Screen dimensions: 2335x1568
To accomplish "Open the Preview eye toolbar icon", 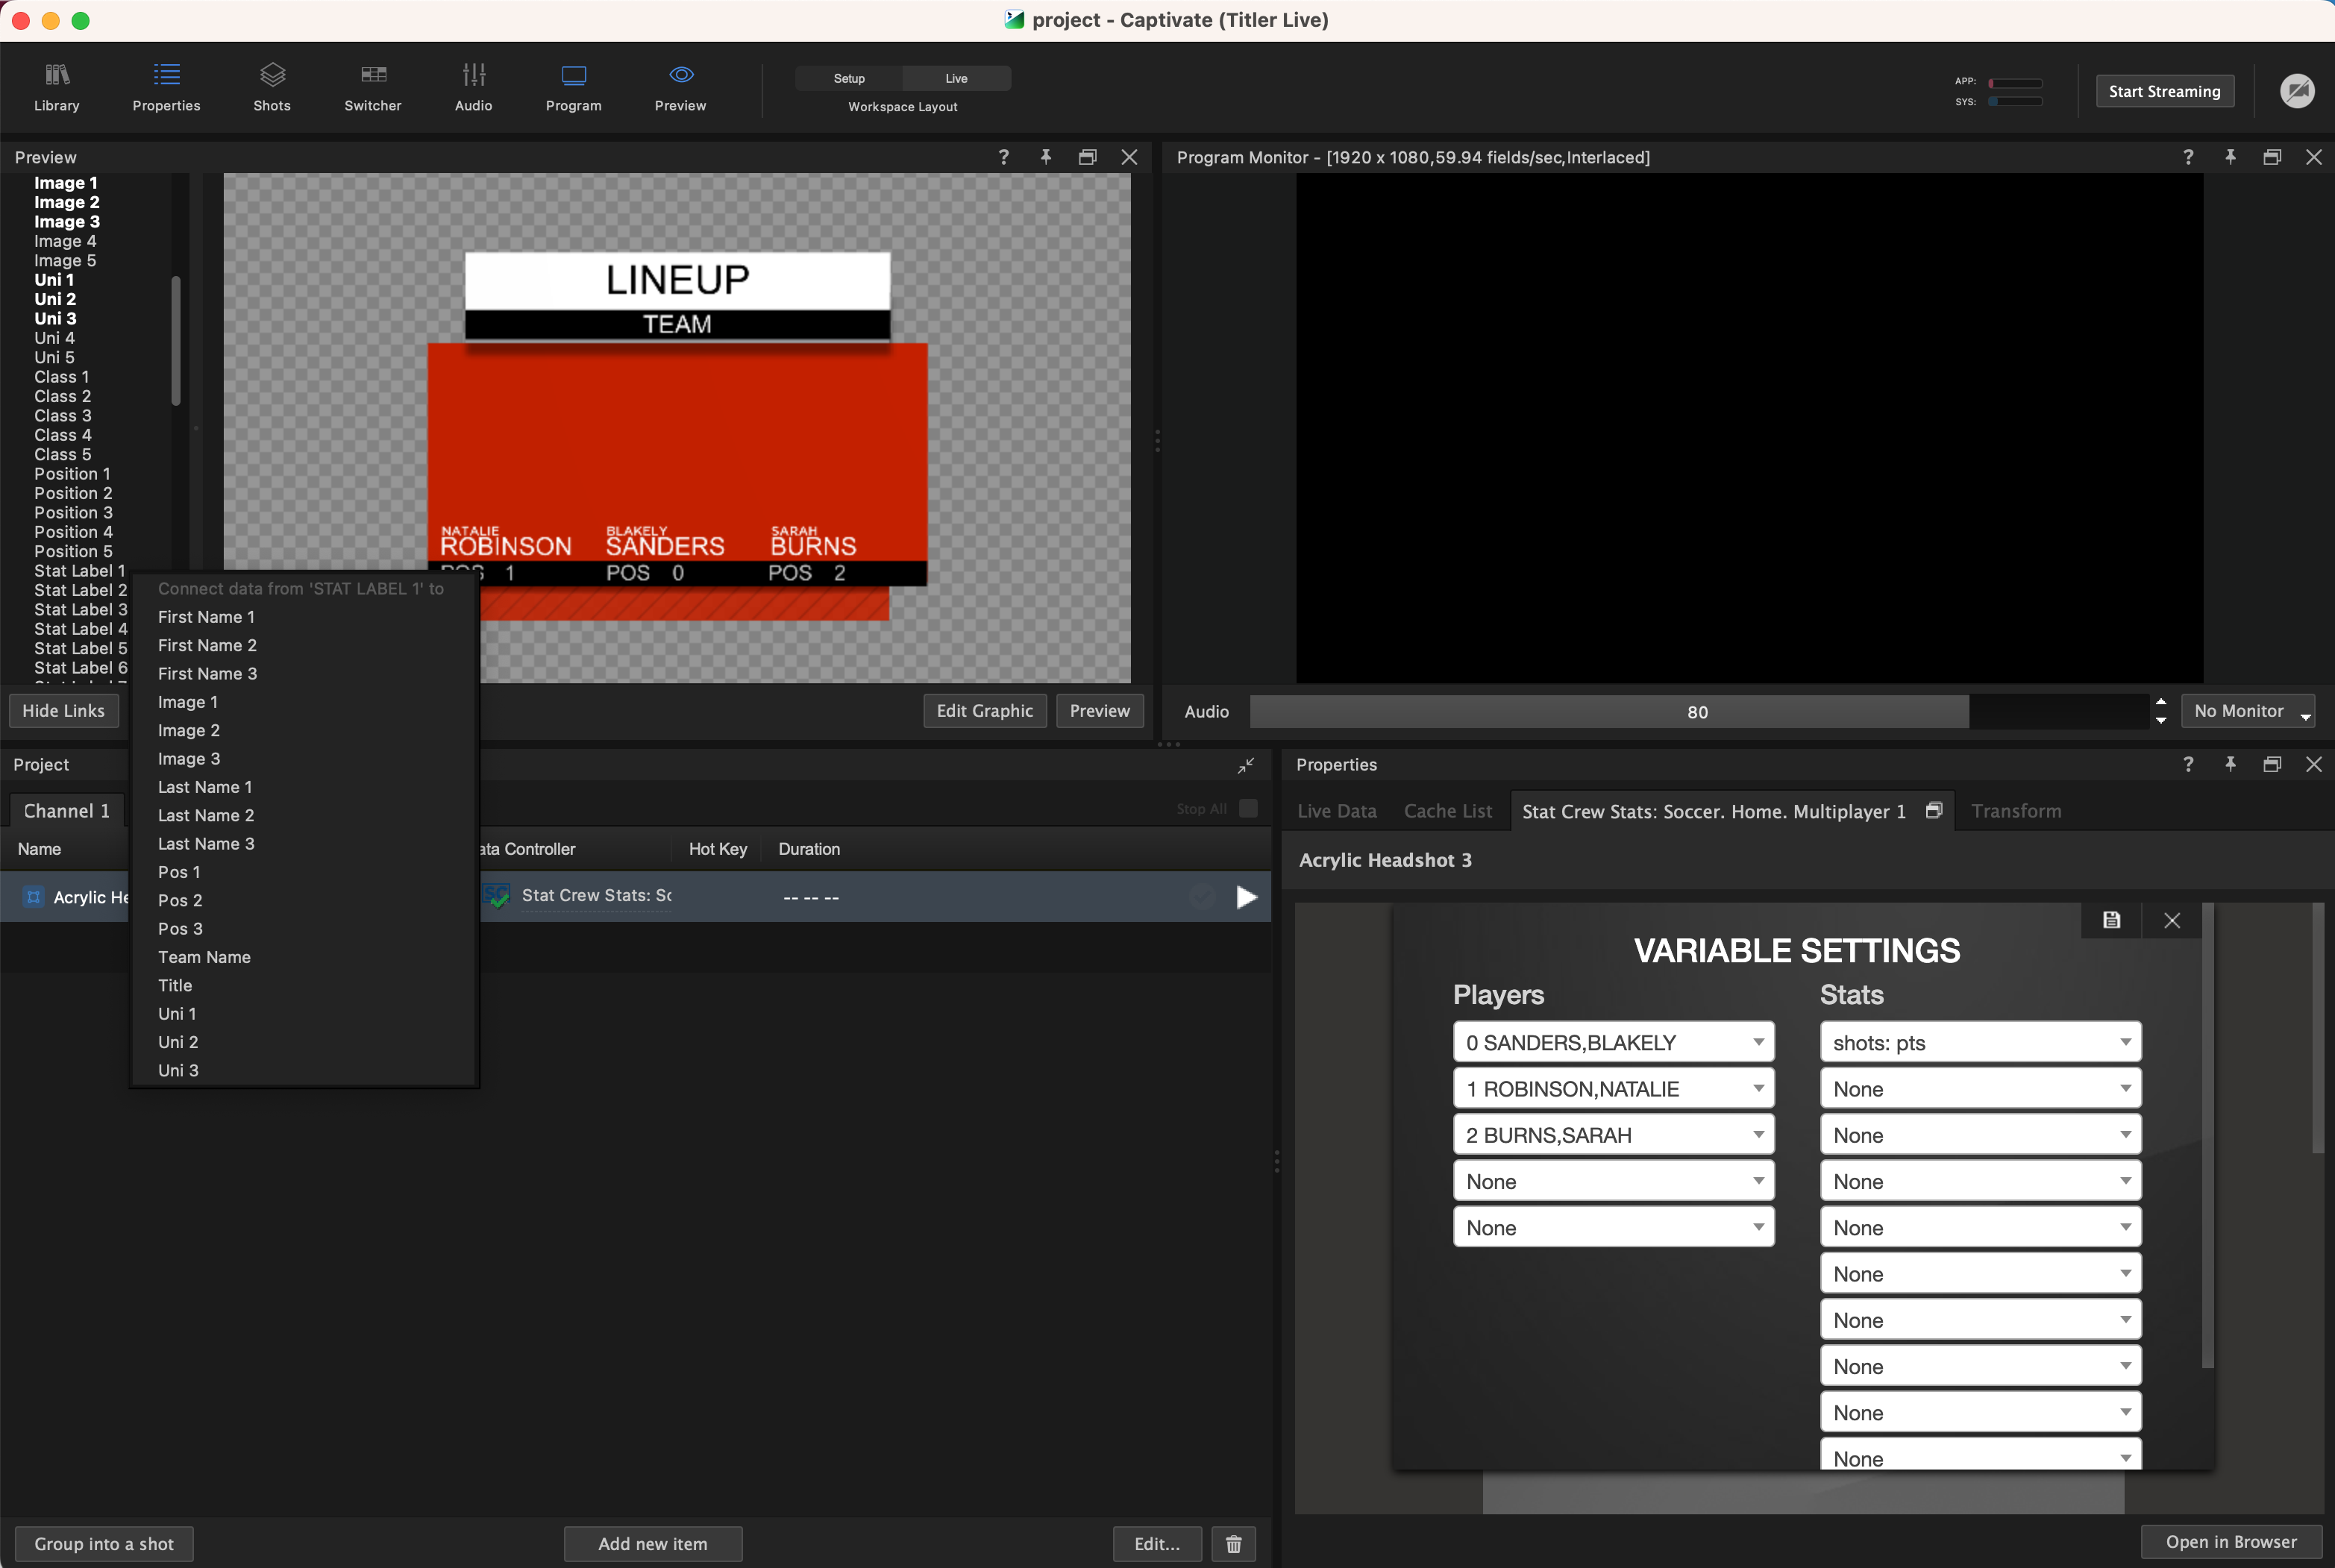I will click(x=681, y=86).
